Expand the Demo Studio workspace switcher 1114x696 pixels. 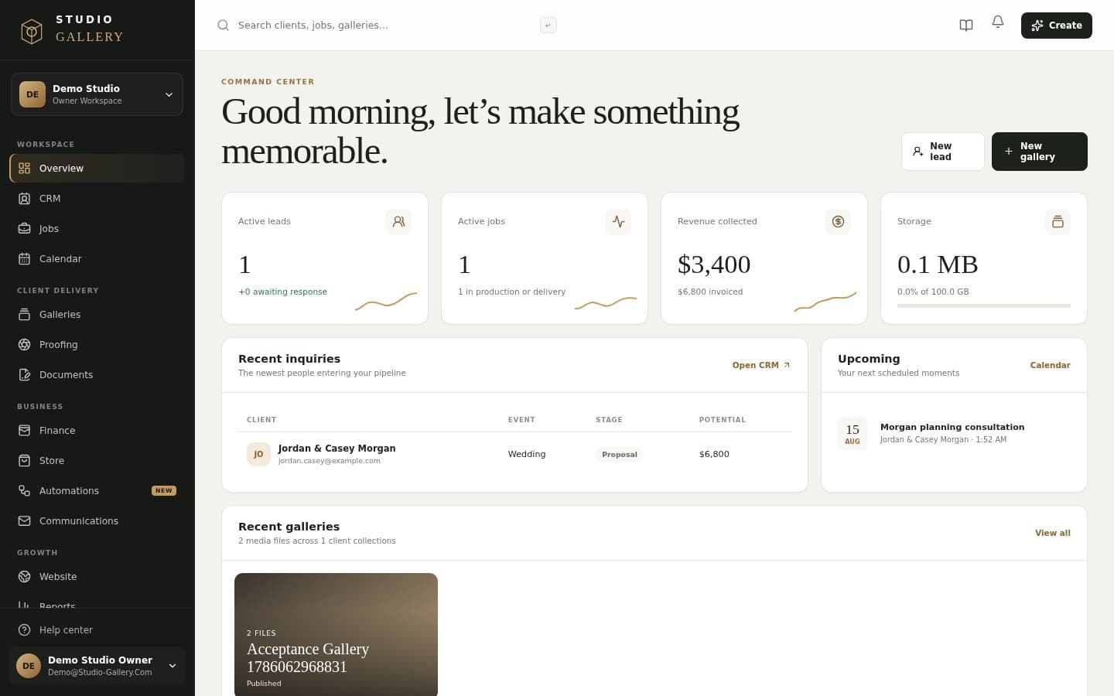tap(97, 94)
